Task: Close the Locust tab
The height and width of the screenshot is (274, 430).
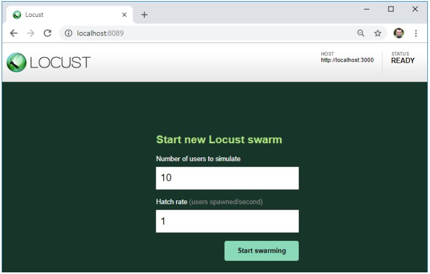Action: click(124, 15)
